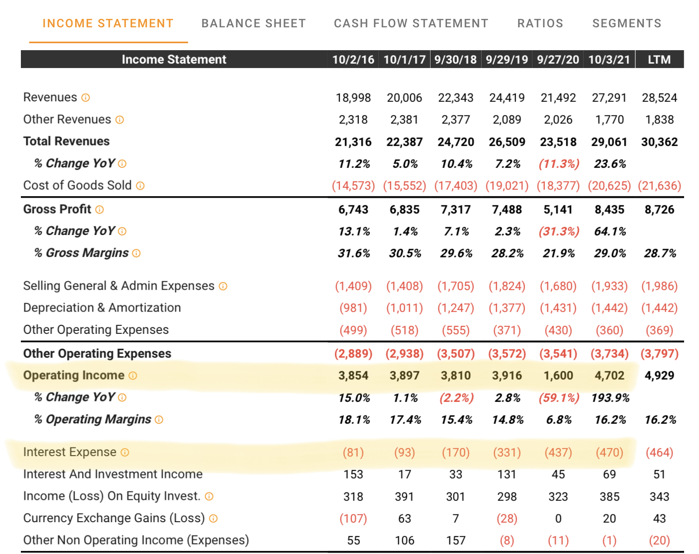The width and height of the screenshot is (699, 554).
Task: Open the info icon next to % Gross Margins
Action: [136, 253]
